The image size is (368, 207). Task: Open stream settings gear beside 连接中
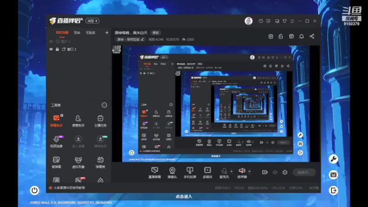pyautogui.click(x=285, y=172)
